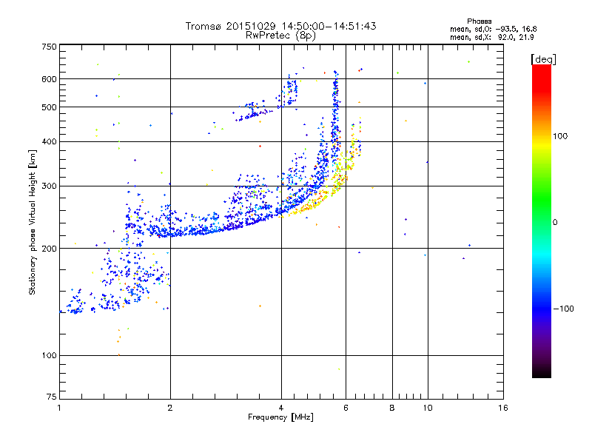Image resolution: width=592 pixels, height=444 pixels.
Task: Click the x-axis tick label '8'
Action: (x=392, y=408)
